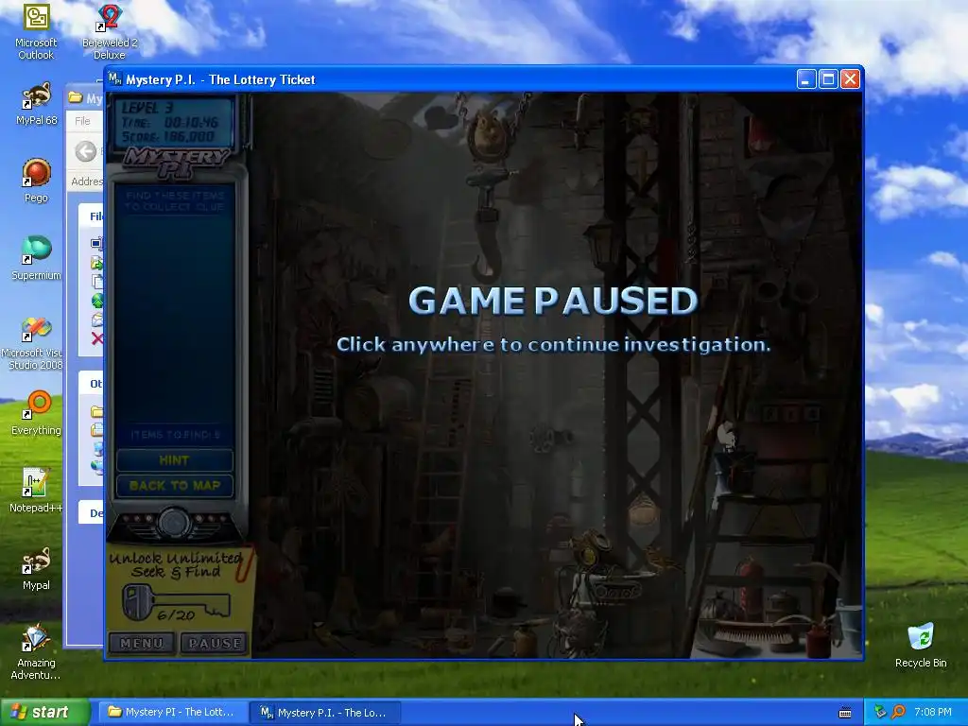
Task: Select the Recycle Bin icon
Action: pos(921,645)
